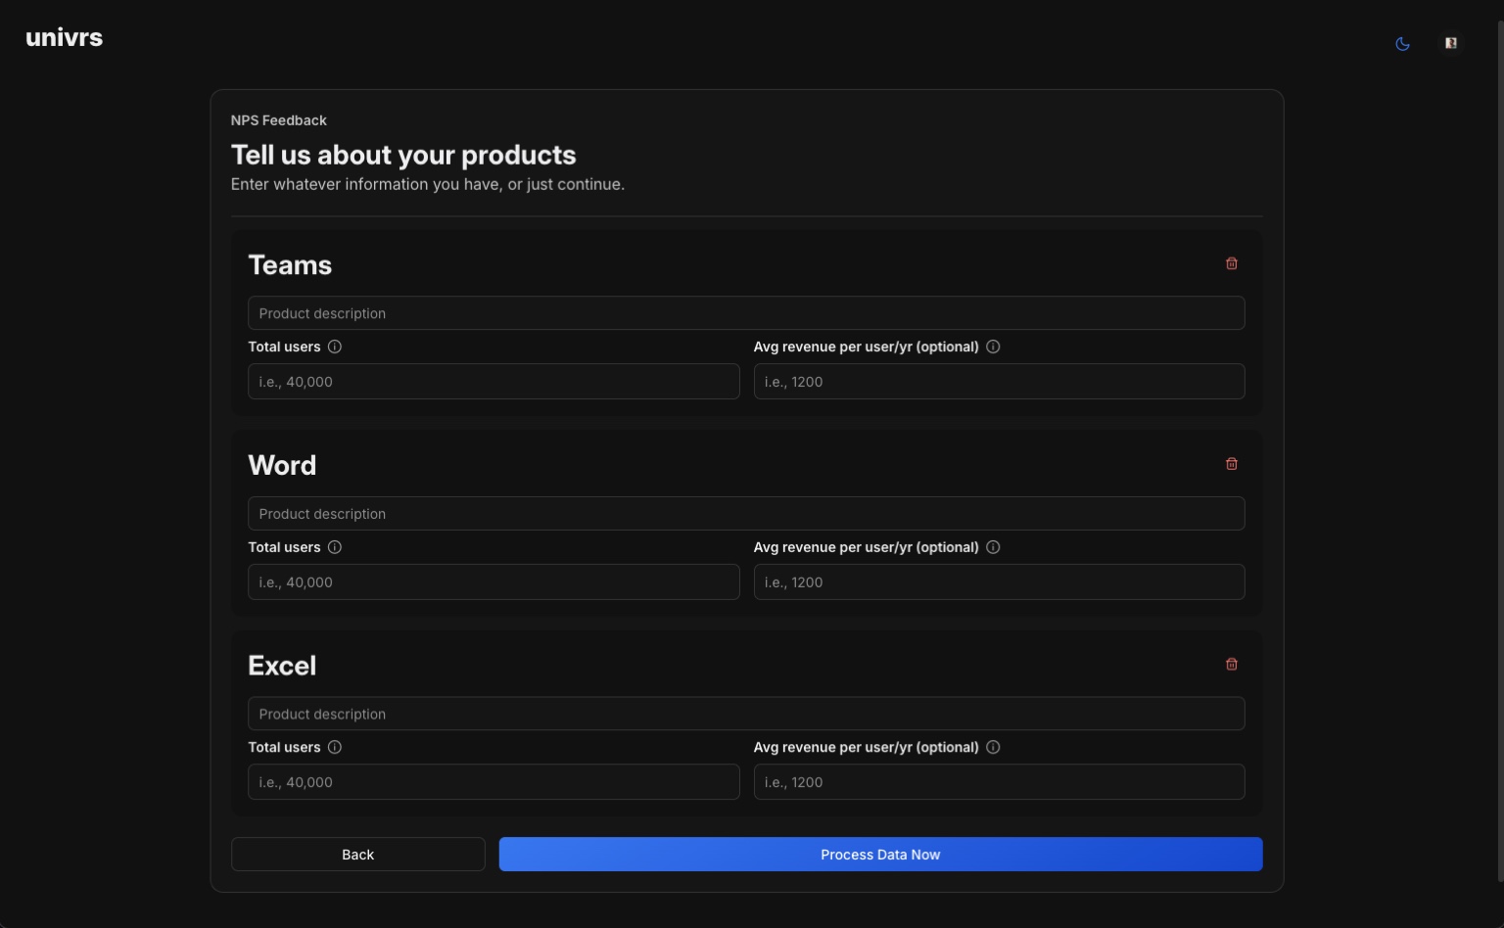The height and width of the screenshot is (928, 1504).
Task: Delete the Teams product card
Action: (x=1232, y=263)
